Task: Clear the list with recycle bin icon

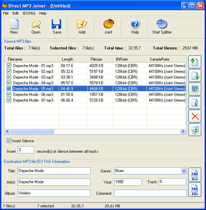Action: click(x=195, y=130)
